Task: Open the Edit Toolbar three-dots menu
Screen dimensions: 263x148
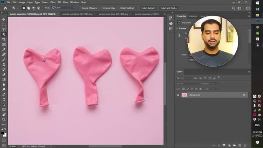Action: (4, 125)
